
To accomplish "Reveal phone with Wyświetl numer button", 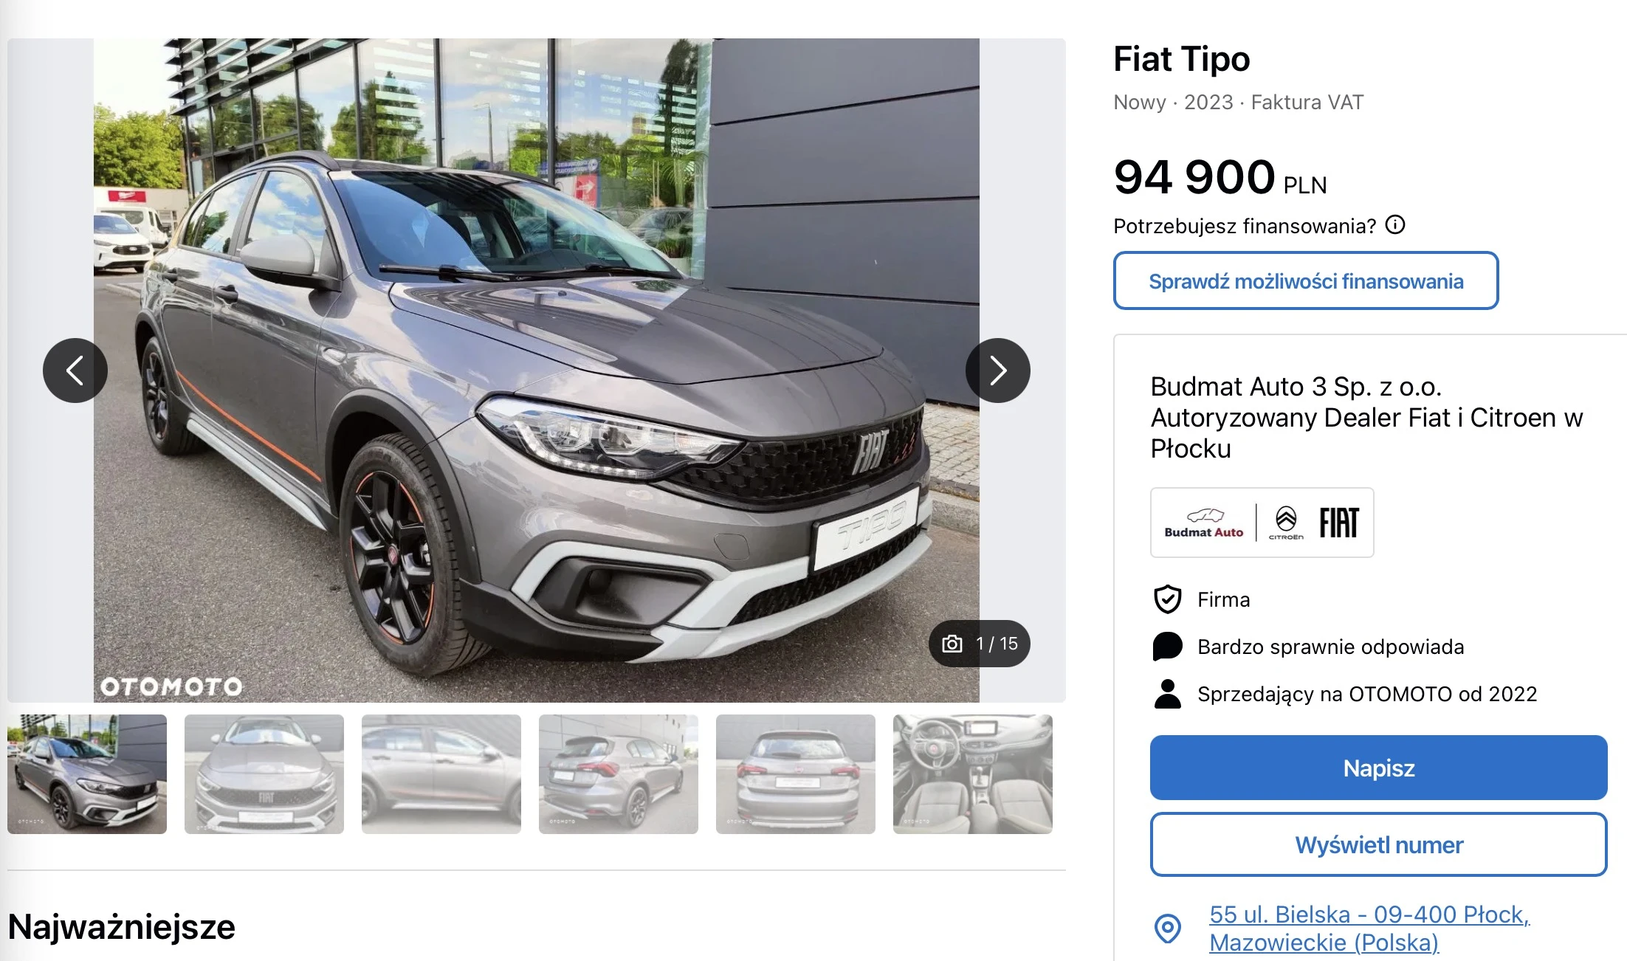I will click(x=1379, y=844).
